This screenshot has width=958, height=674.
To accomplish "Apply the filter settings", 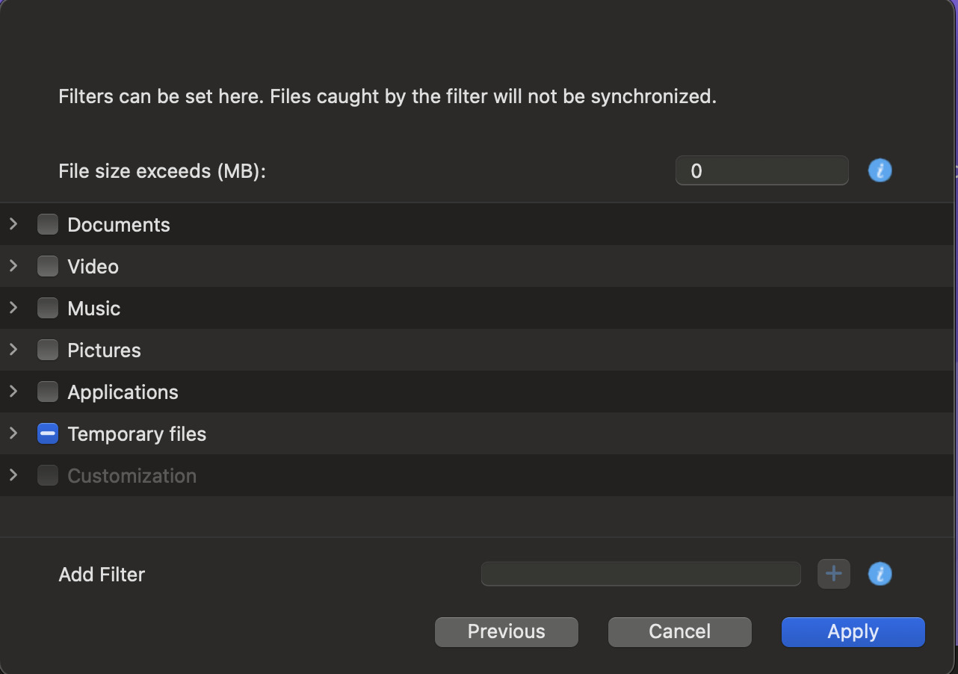I will [853, 631].
